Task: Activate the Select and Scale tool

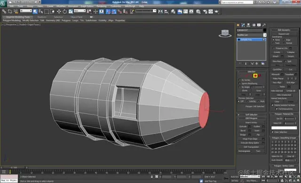Action: coord(71,11)
